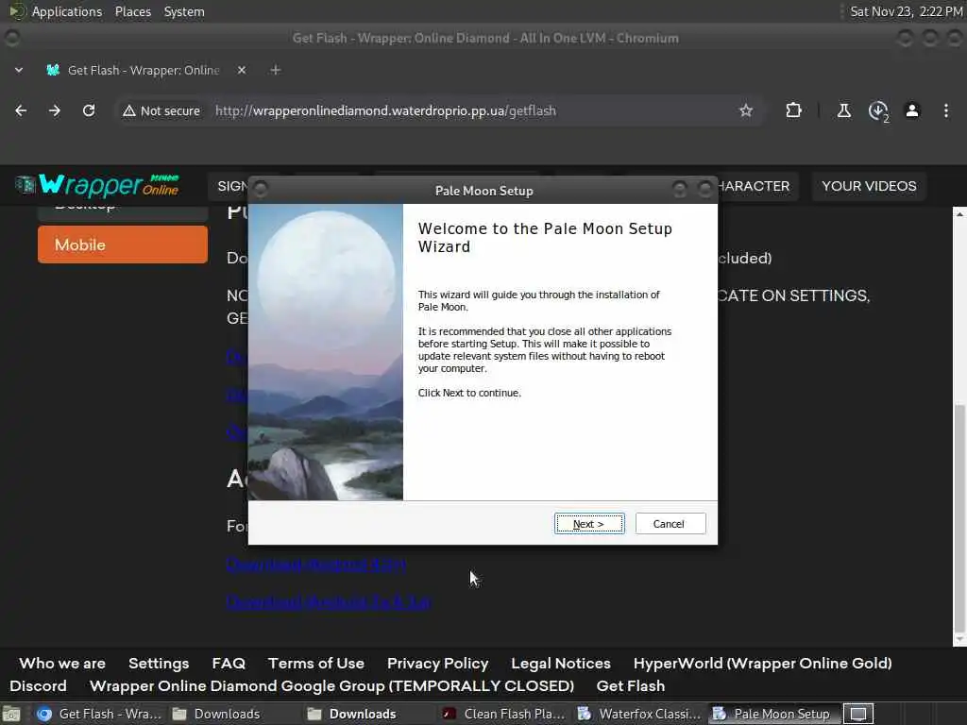The height and width of the screenshot is (725, 967).
Task: Open the Applications menu
Action: tap(67, 11)
